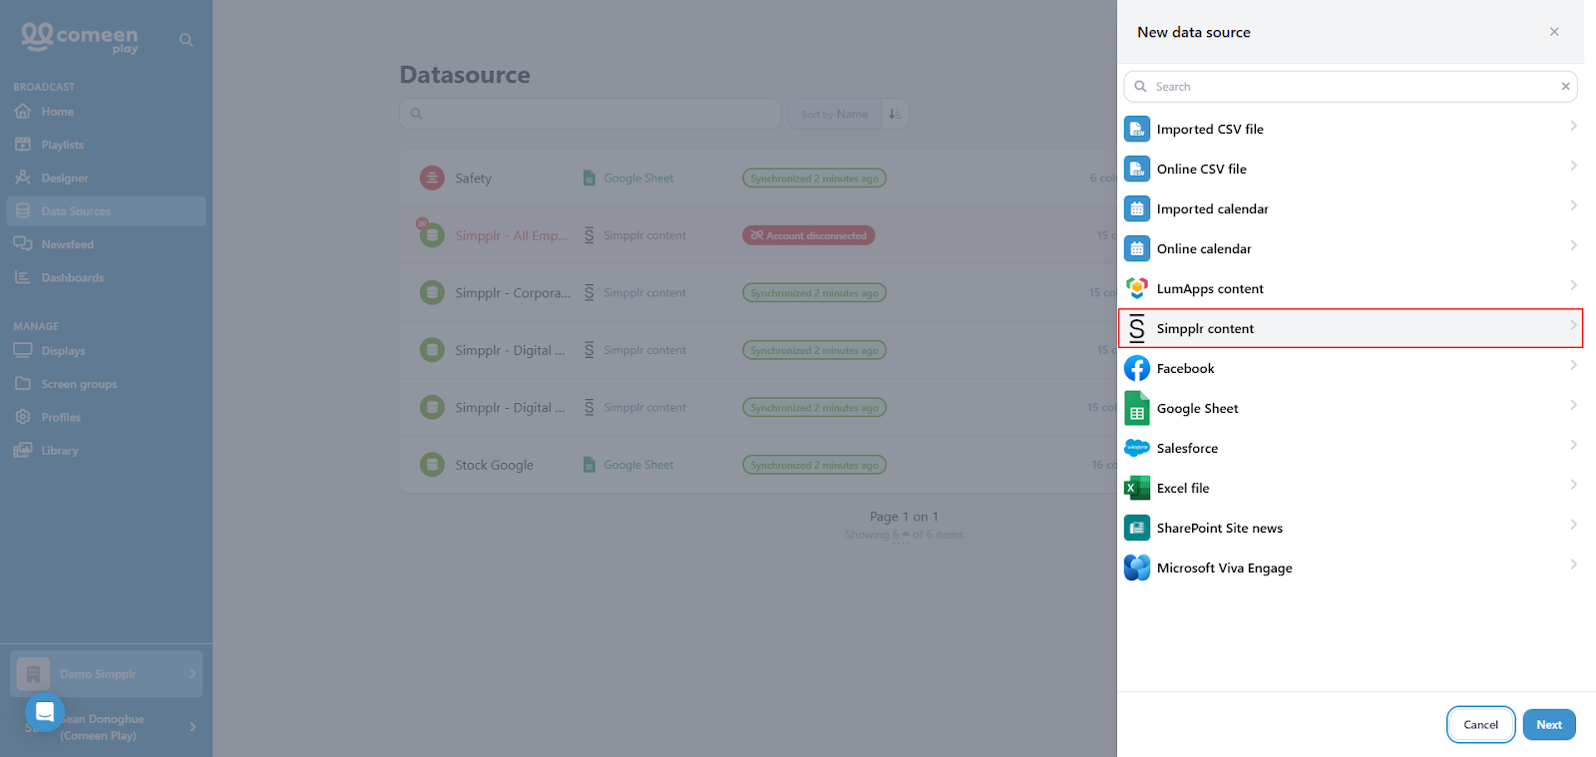Click the Imported calendar icon

click(1137, 208)
